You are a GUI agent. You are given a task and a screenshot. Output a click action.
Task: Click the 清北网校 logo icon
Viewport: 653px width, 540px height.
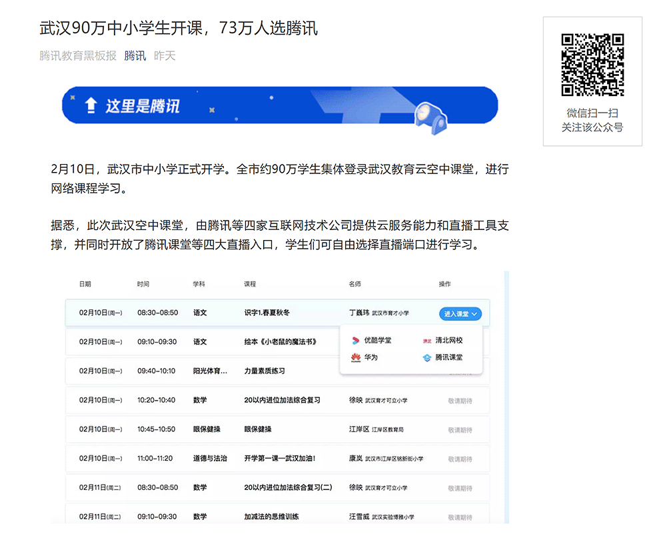tap(427, 341)
